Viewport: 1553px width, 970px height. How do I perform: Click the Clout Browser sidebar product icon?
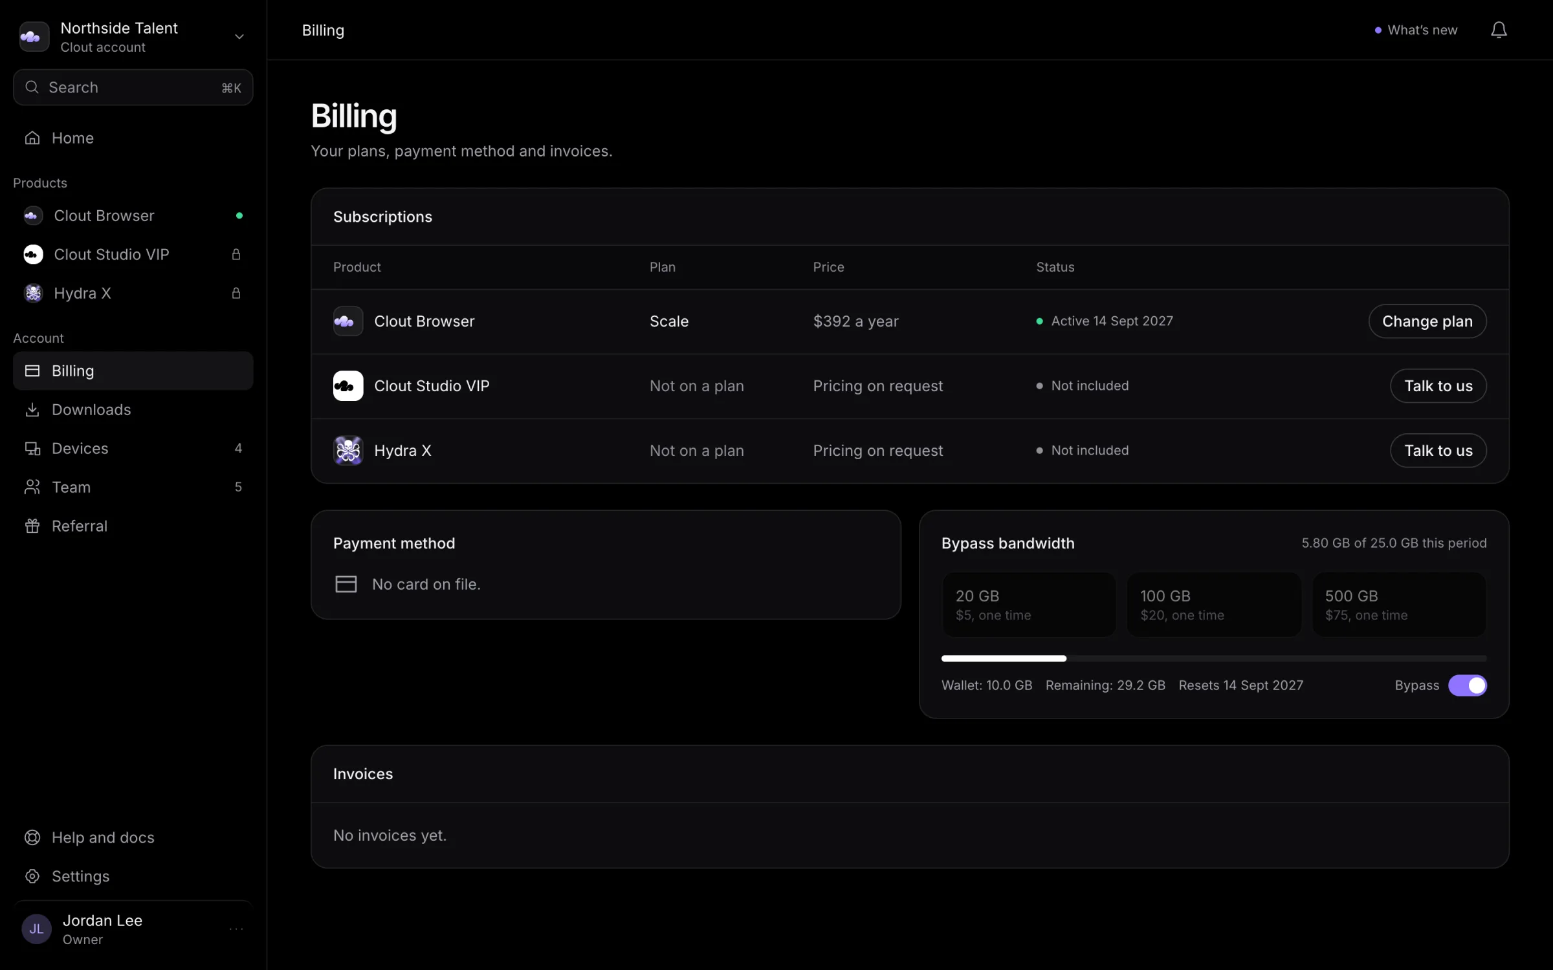tap(33, 215)
